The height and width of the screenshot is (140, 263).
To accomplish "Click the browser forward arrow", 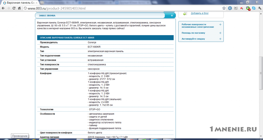I will click(8, 8).
